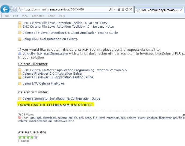Viewport: 185px width, 146px height.
Task: Click document icon beside FileMover Application Testing Guide
Action: coord(20,77)
